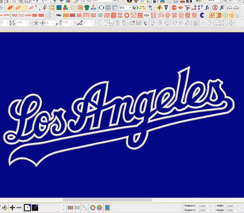Click the grid display icon
The height and width of the screenshot is (213, 244).
tap(108, 8)
